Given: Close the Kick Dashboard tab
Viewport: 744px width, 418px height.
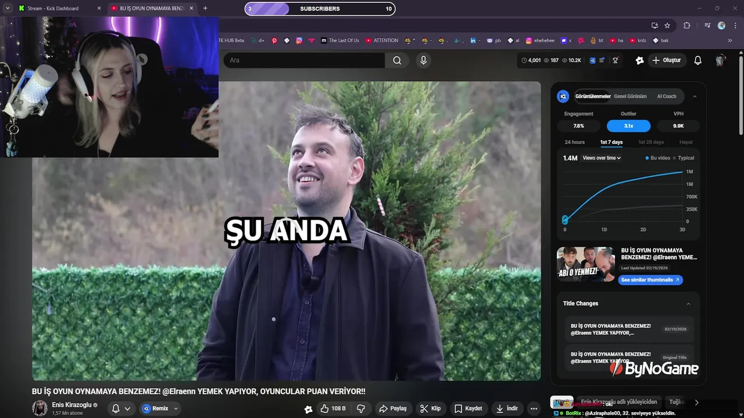Looking at the screenshot, I should click(x=99, y=8).
